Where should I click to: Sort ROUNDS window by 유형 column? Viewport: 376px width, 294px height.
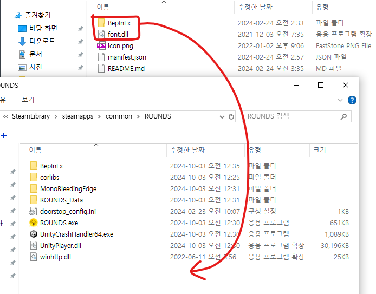tap(255, 150)
